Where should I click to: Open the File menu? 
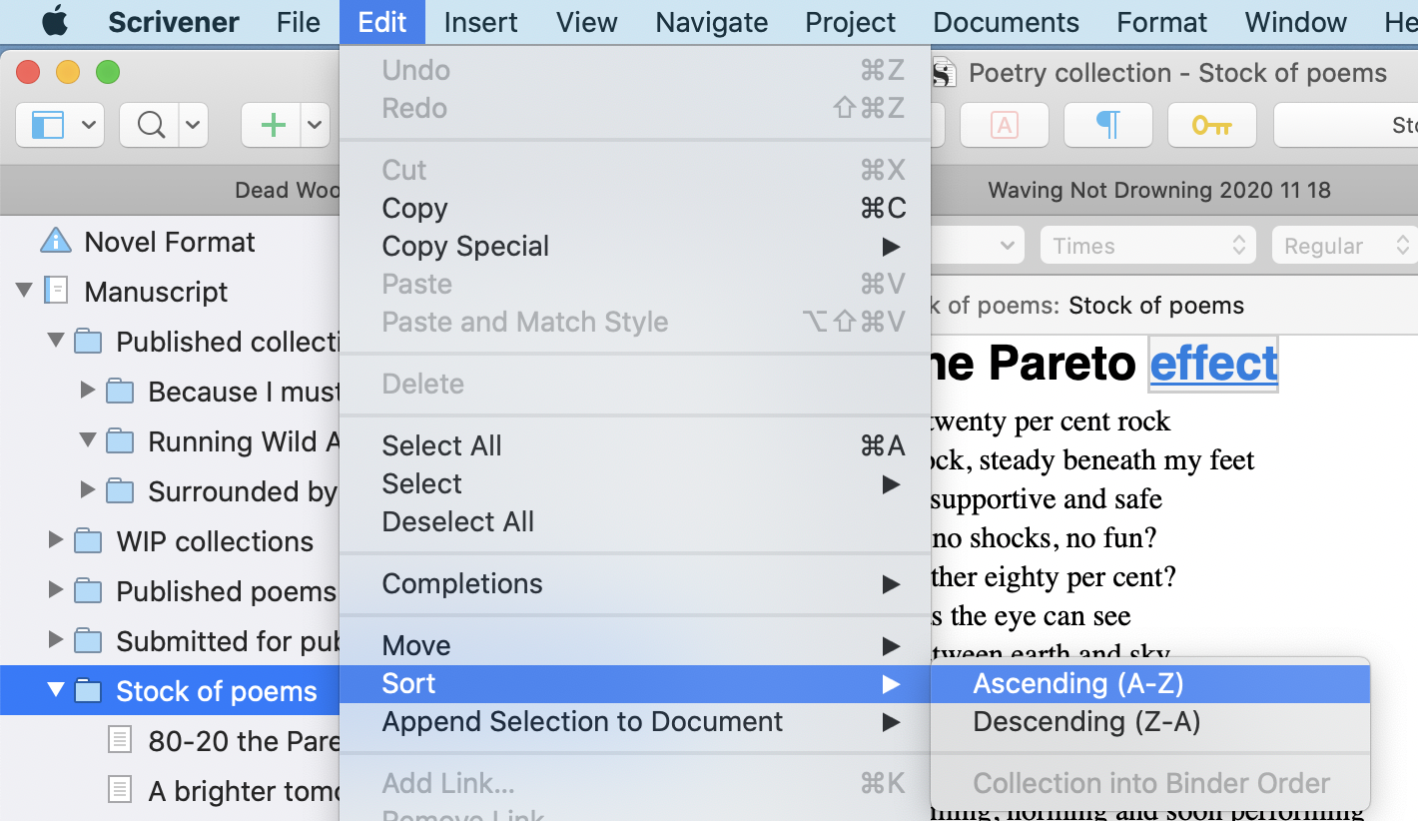point(299,22)
